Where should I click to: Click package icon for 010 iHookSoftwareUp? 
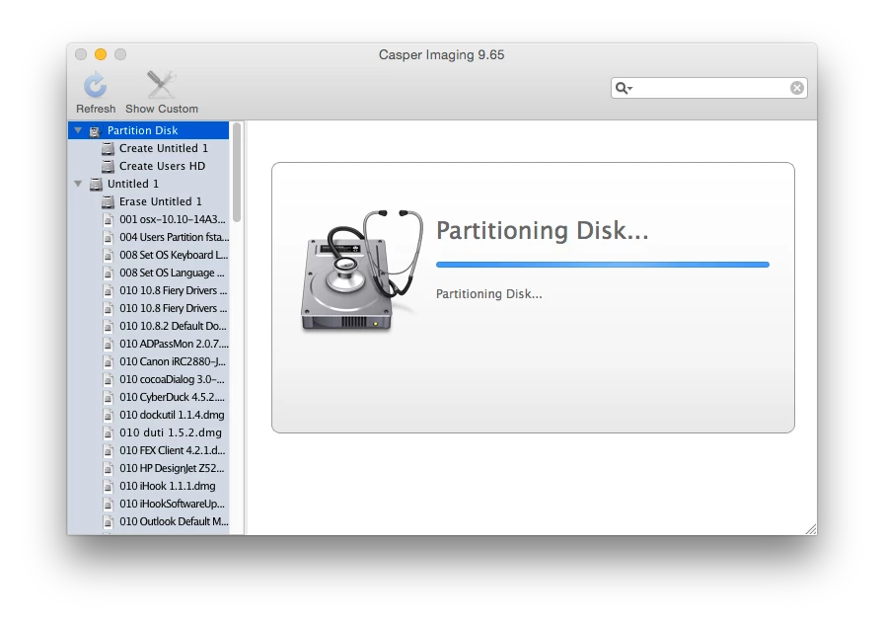click(109, 504)
